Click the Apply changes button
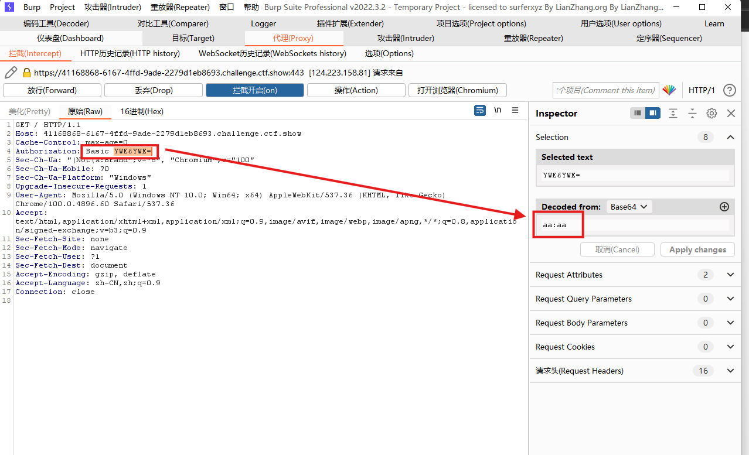Image resolution: width=749 pixels, height=455 pixels. [697, 249]
